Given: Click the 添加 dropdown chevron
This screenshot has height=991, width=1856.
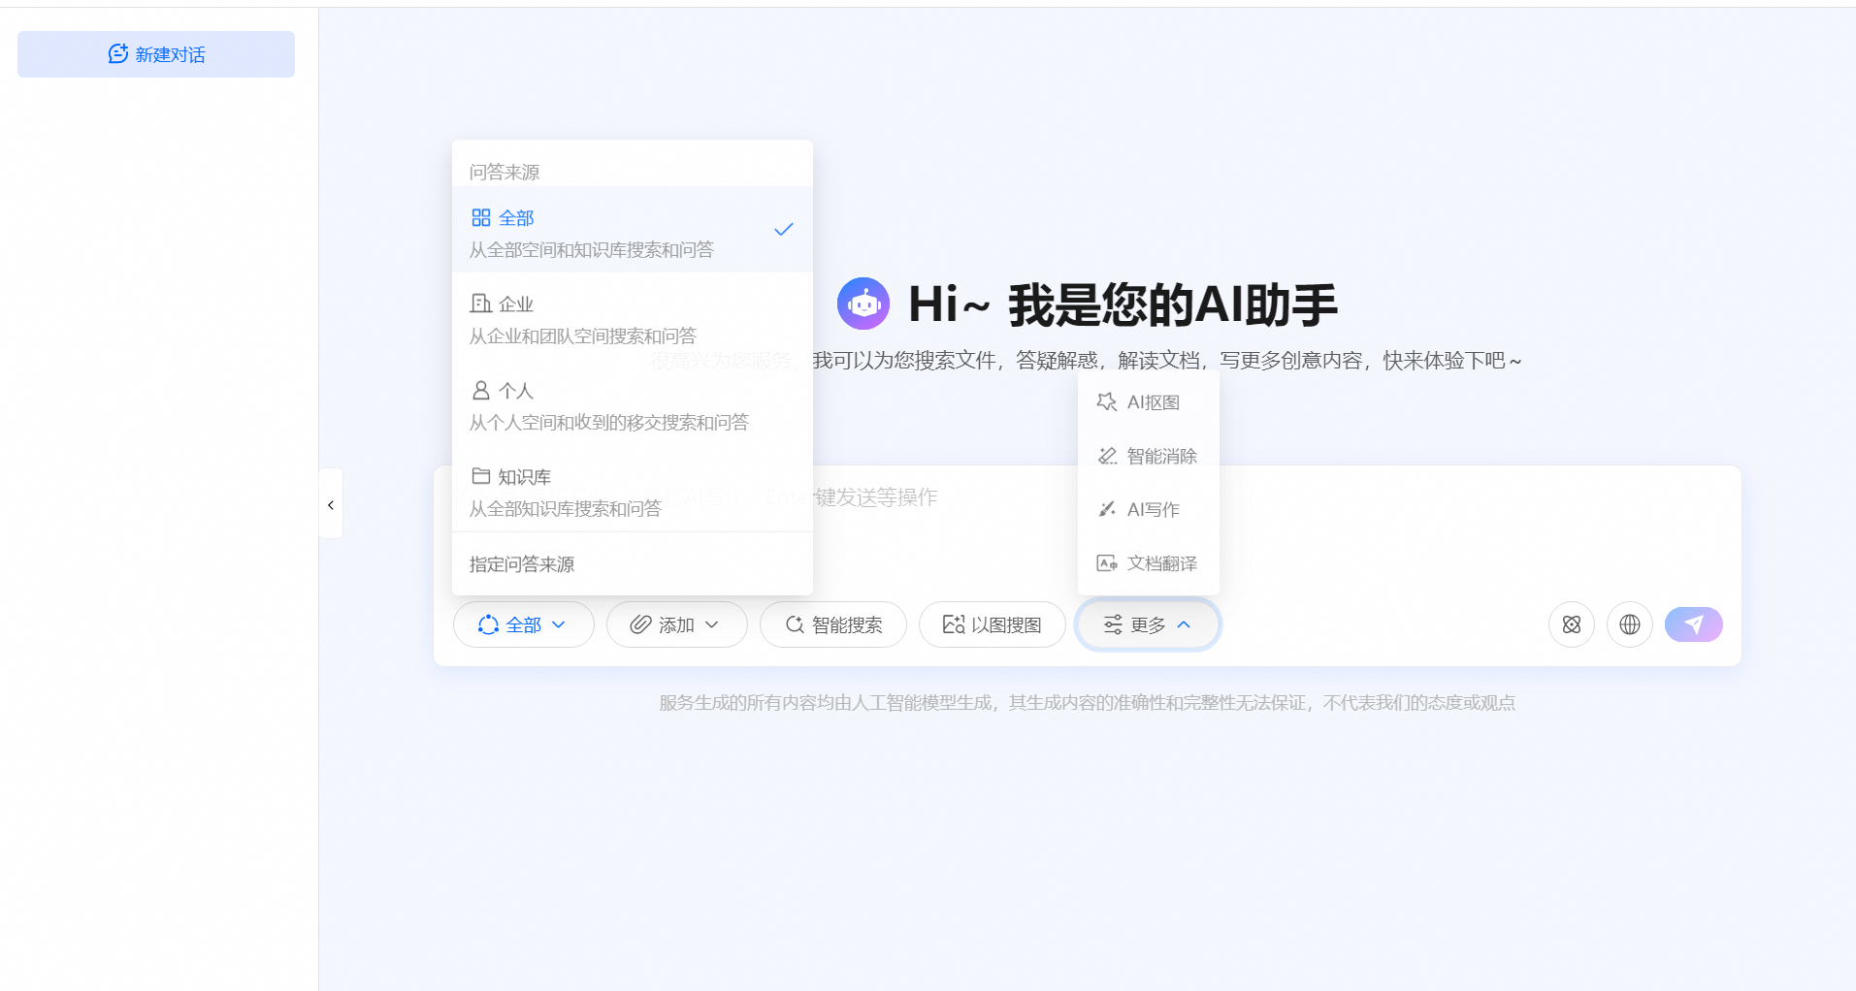Looking at the screenshot, I should pyautogui.click(x=712, y=624).
